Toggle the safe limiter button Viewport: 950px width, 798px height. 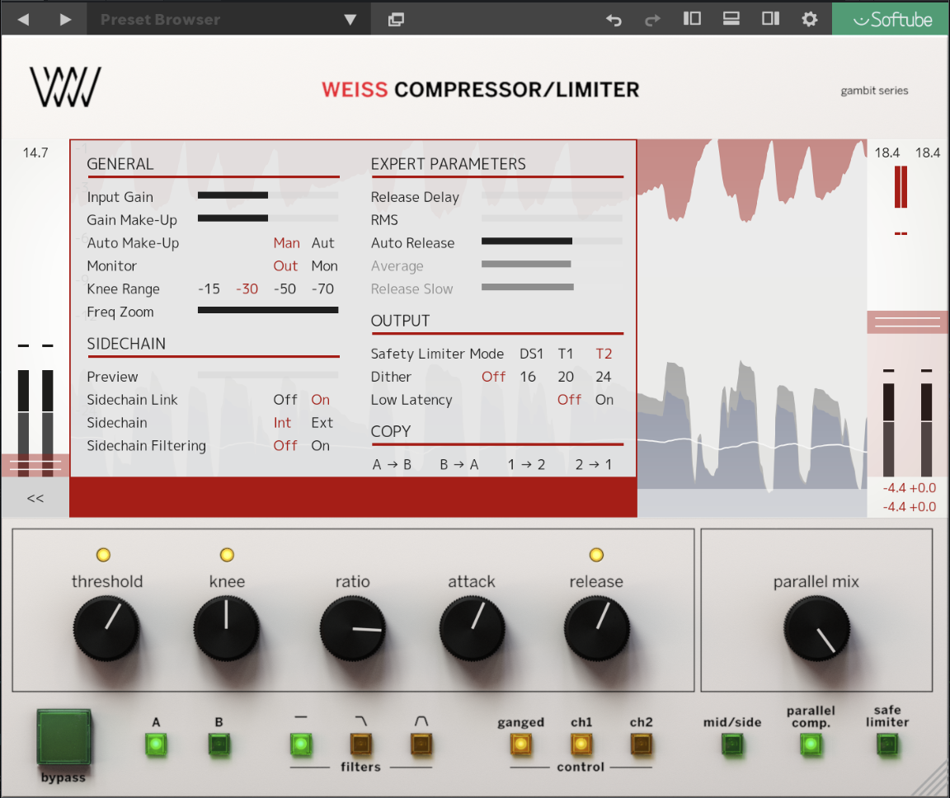(887, 744)
